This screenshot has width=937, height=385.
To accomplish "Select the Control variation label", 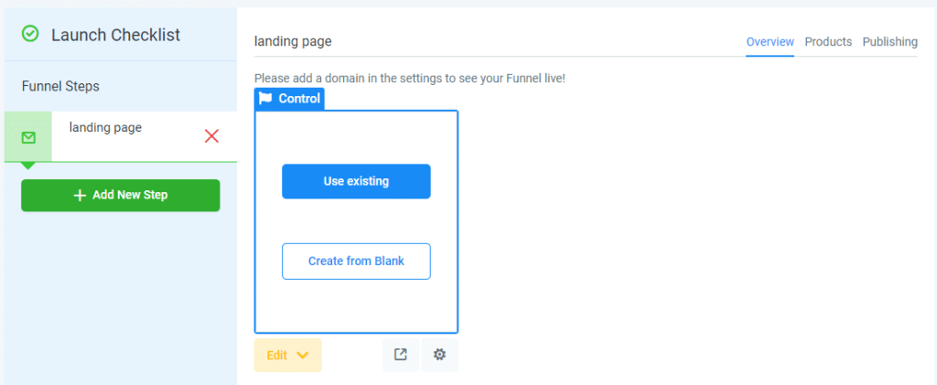I will [x=299, y=99].
